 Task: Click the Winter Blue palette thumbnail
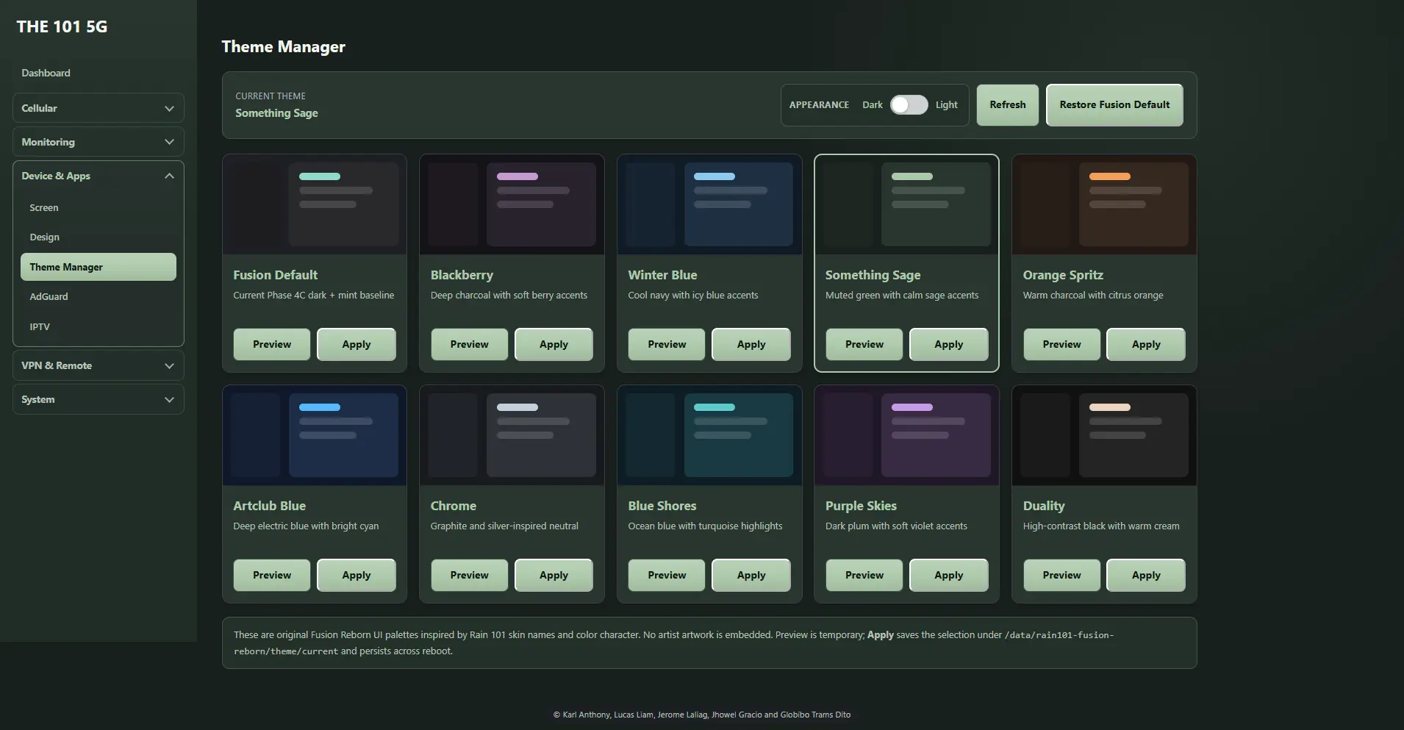709,204
